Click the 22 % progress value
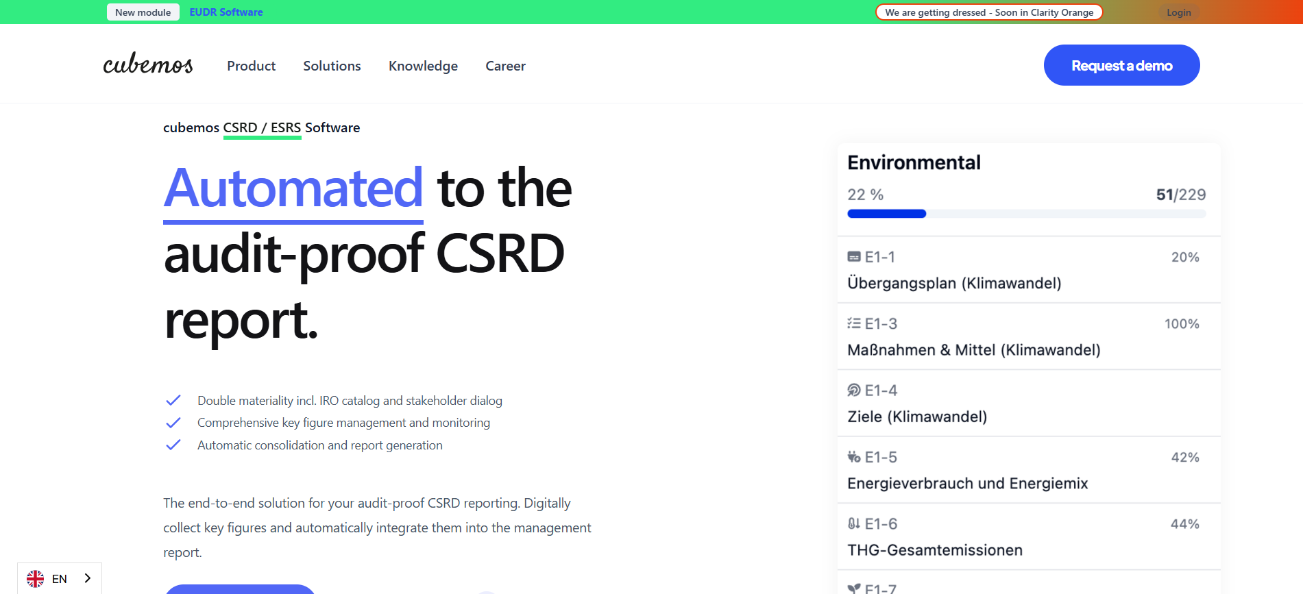Screen dimensions: 1303x594 pos(866,195)
